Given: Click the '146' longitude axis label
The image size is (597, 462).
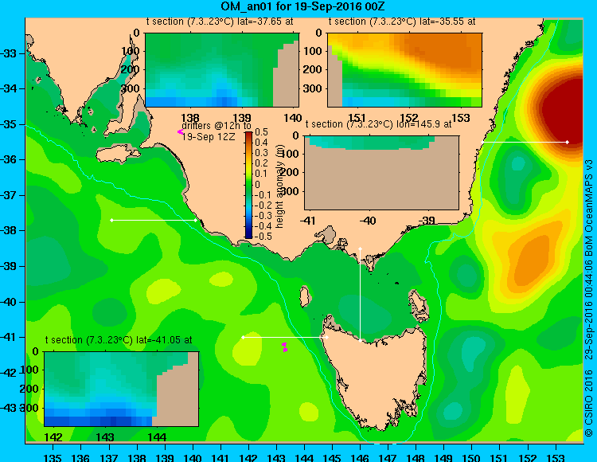Looking at the screenshot, I should pyautogui.click(x=360, y=457).
